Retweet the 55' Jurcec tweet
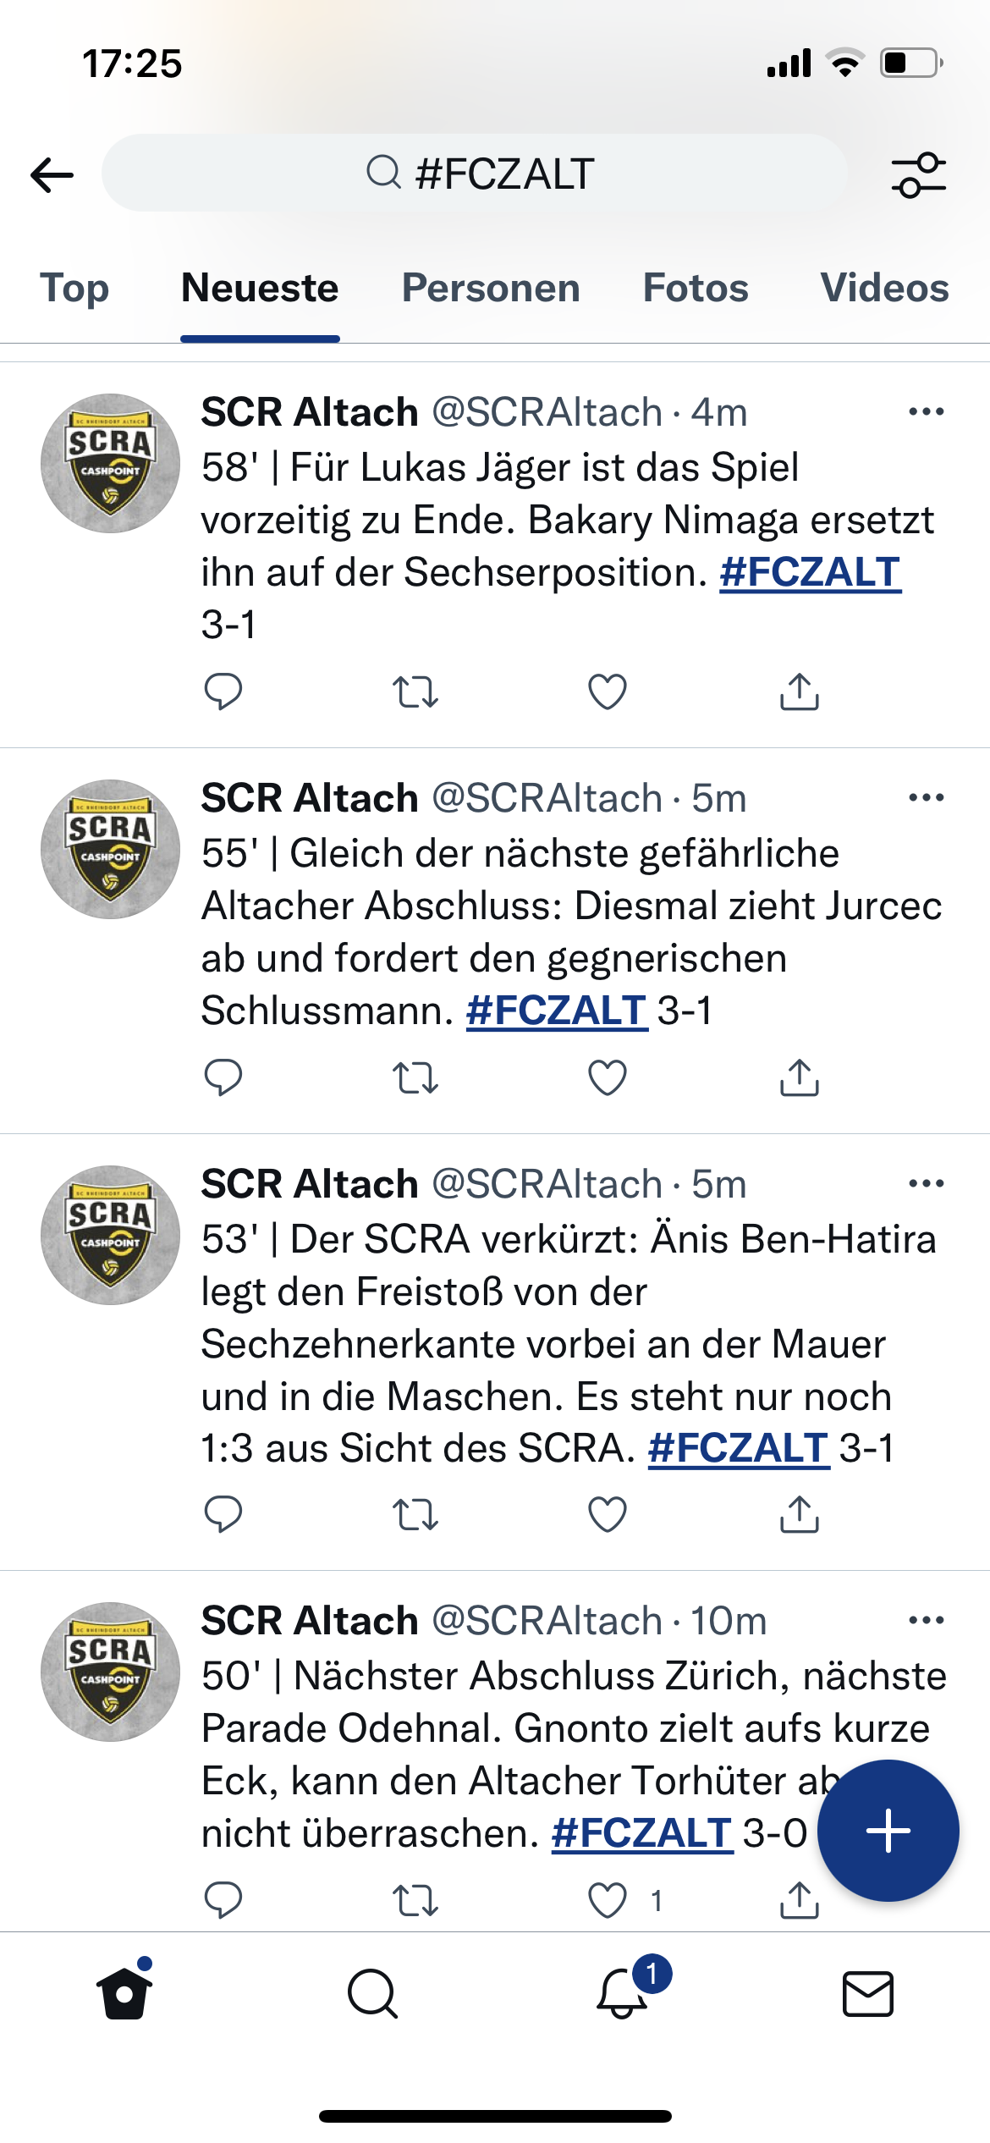The image size is (990, 2143). click(415, 1077)
